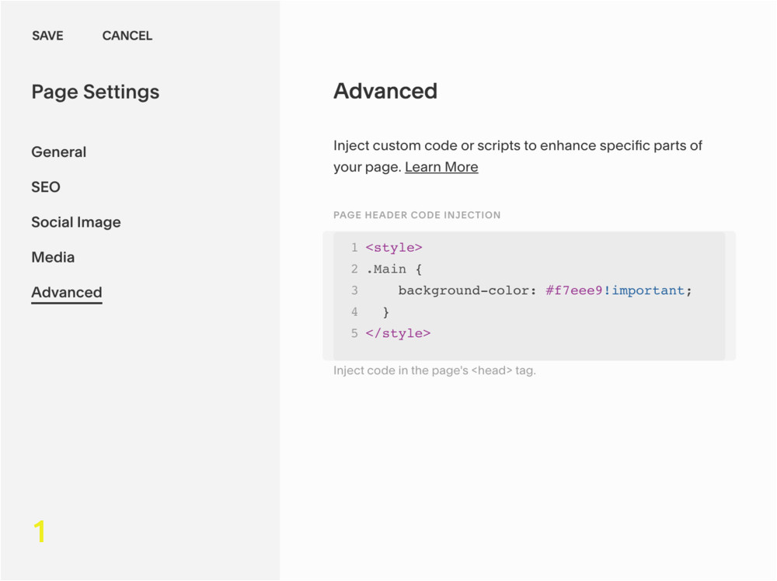Follow the Learn More link
The image size is (777, 581).
tap(441, 168)
